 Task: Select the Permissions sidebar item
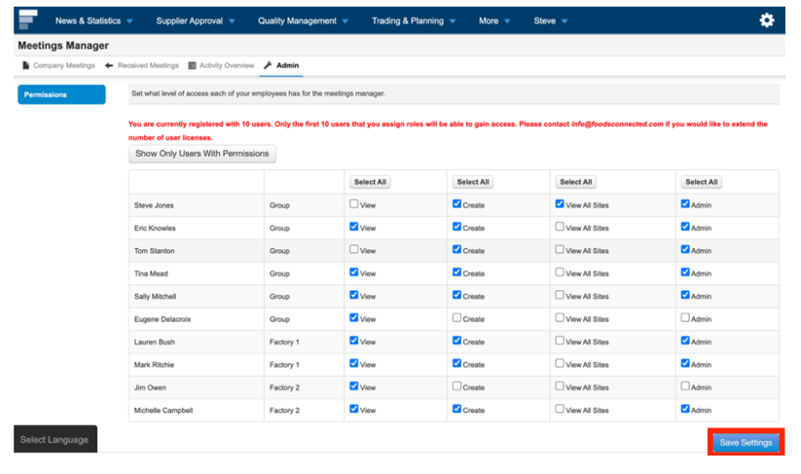62,94
